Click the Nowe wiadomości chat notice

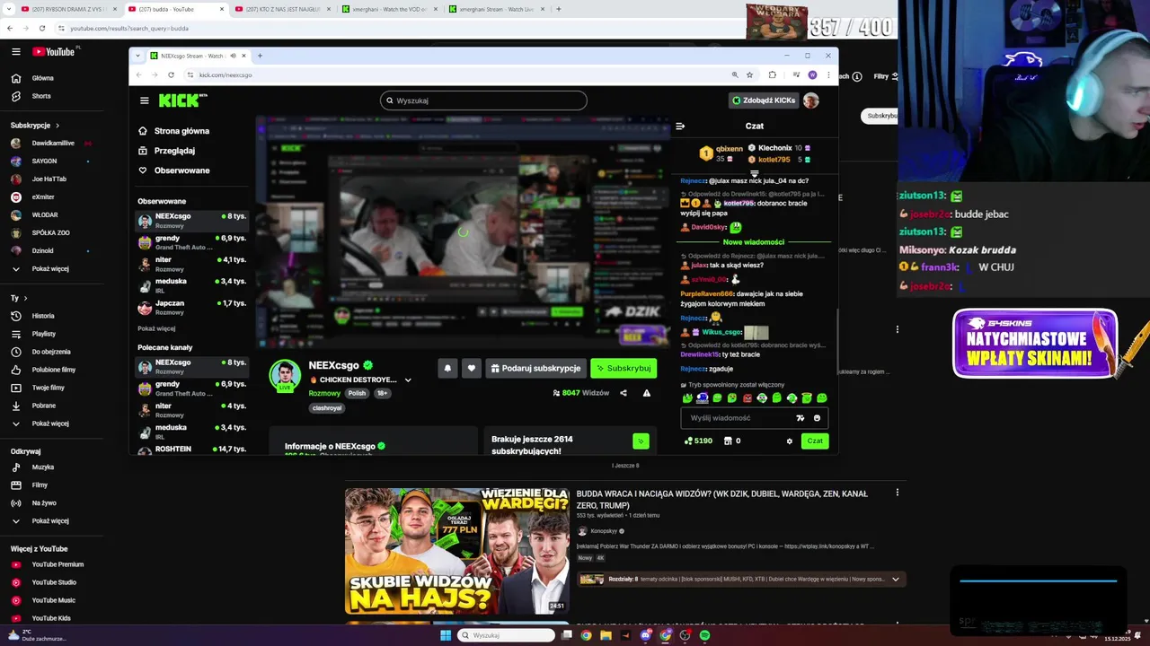(754, 242)
